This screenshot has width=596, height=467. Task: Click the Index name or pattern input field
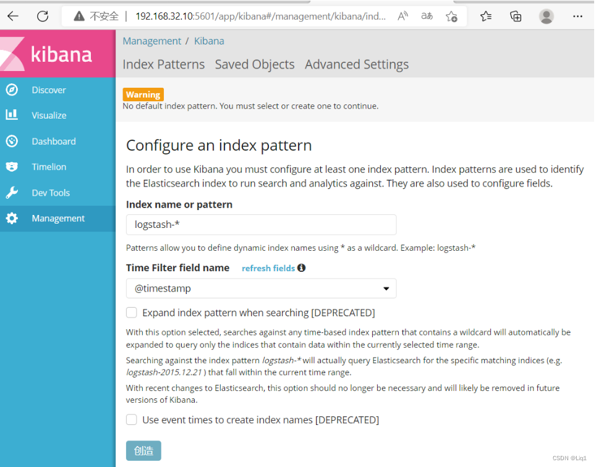pyautogui.click(x=261, y=224)
